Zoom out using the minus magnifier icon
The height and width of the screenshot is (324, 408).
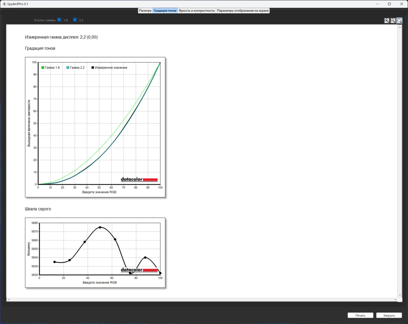pyautogui.click(x=393, y=21)
